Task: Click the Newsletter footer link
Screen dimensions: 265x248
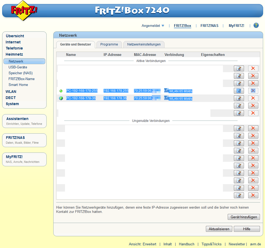Action: pos(237,244)
